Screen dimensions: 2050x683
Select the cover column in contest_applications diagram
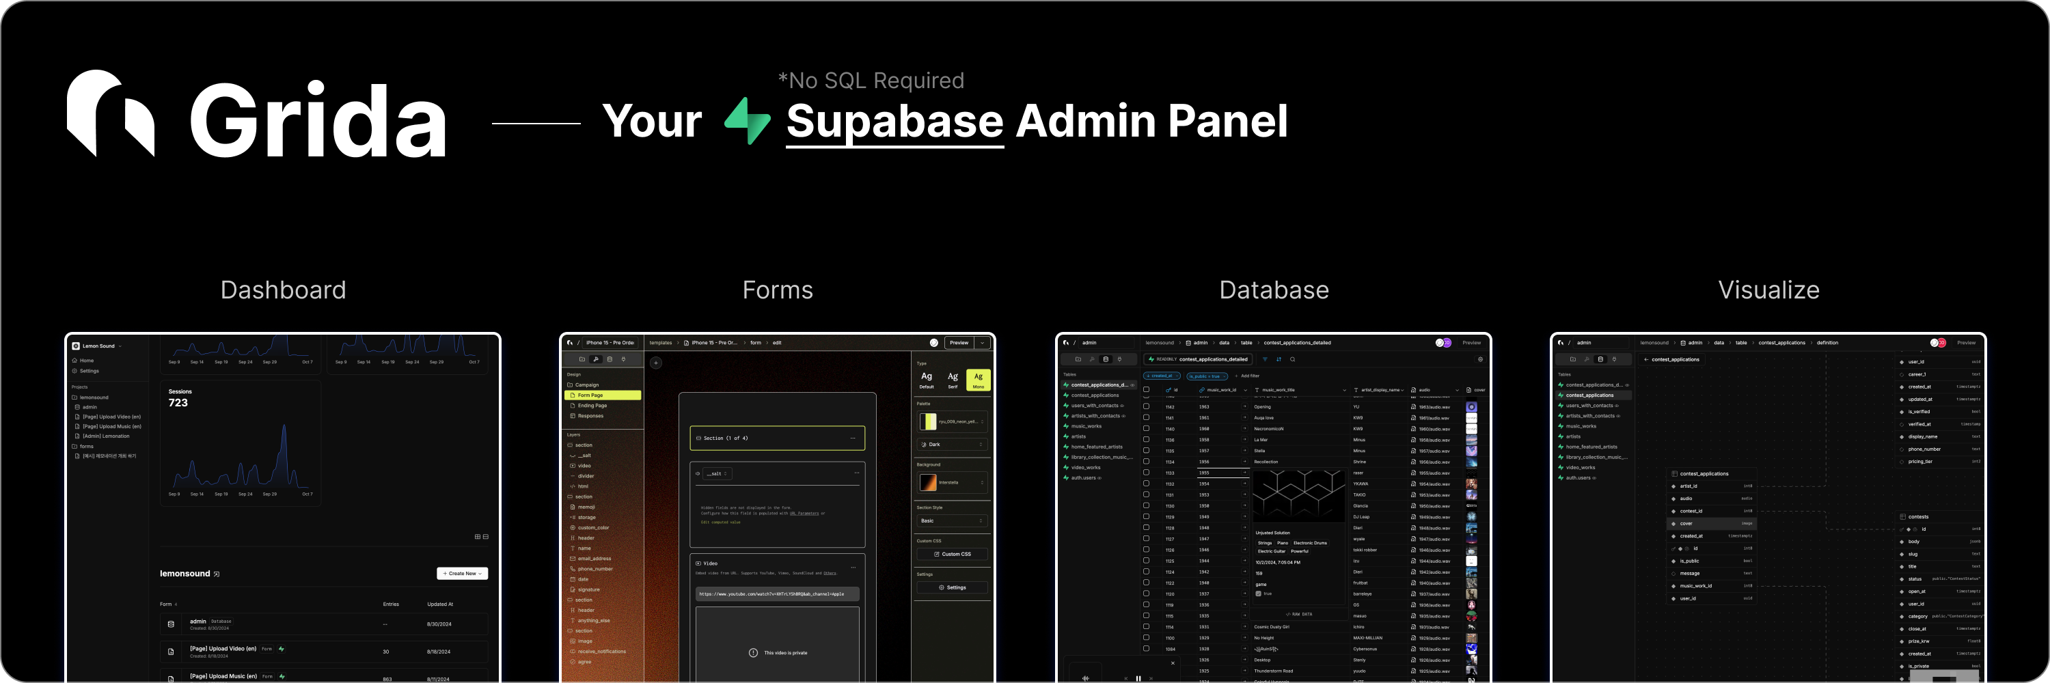click(x=1712, y=524)
